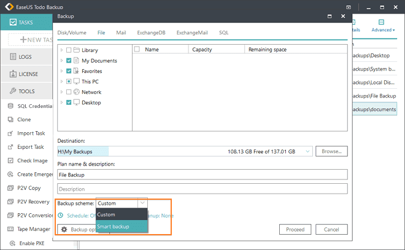Click the P2V Recovery icon
The image size is (405, 250).
10,202
